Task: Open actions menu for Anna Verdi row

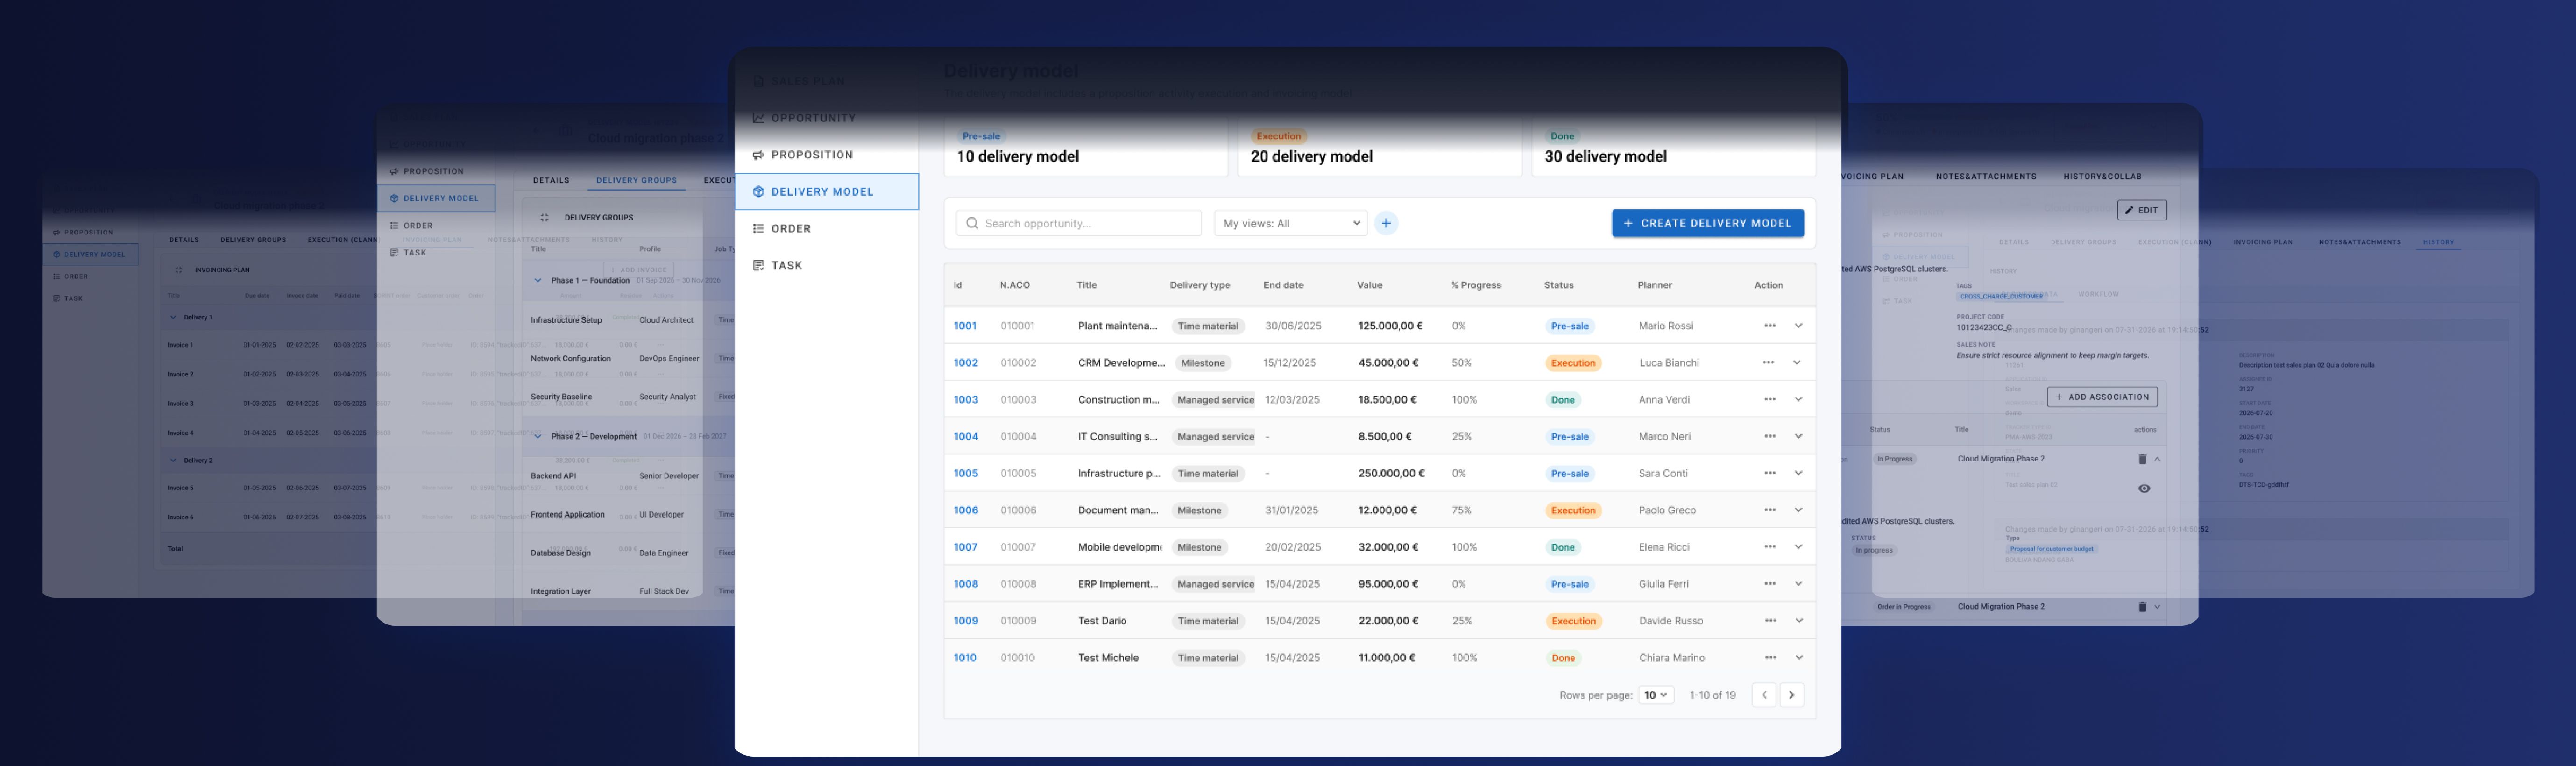Action: [1770, 400]
